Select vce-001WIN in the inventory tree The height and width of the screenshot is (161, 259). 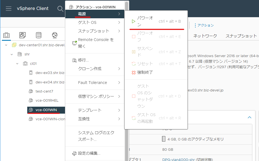pos(46,110)
